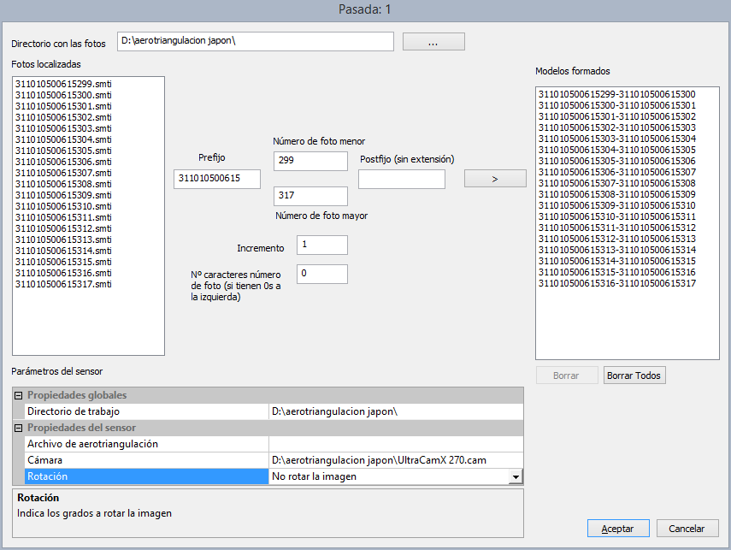Screen dimensions: 731x550
Task: Click the 'Borrar Todos' button
Action: (x=634, y=376)
